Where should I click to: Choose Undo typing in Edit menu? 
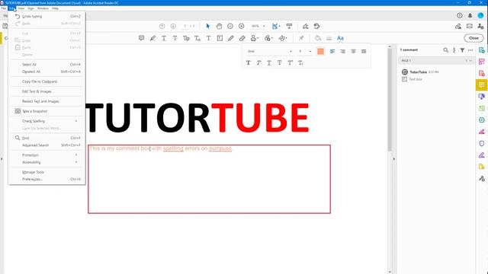pos(47,16)
